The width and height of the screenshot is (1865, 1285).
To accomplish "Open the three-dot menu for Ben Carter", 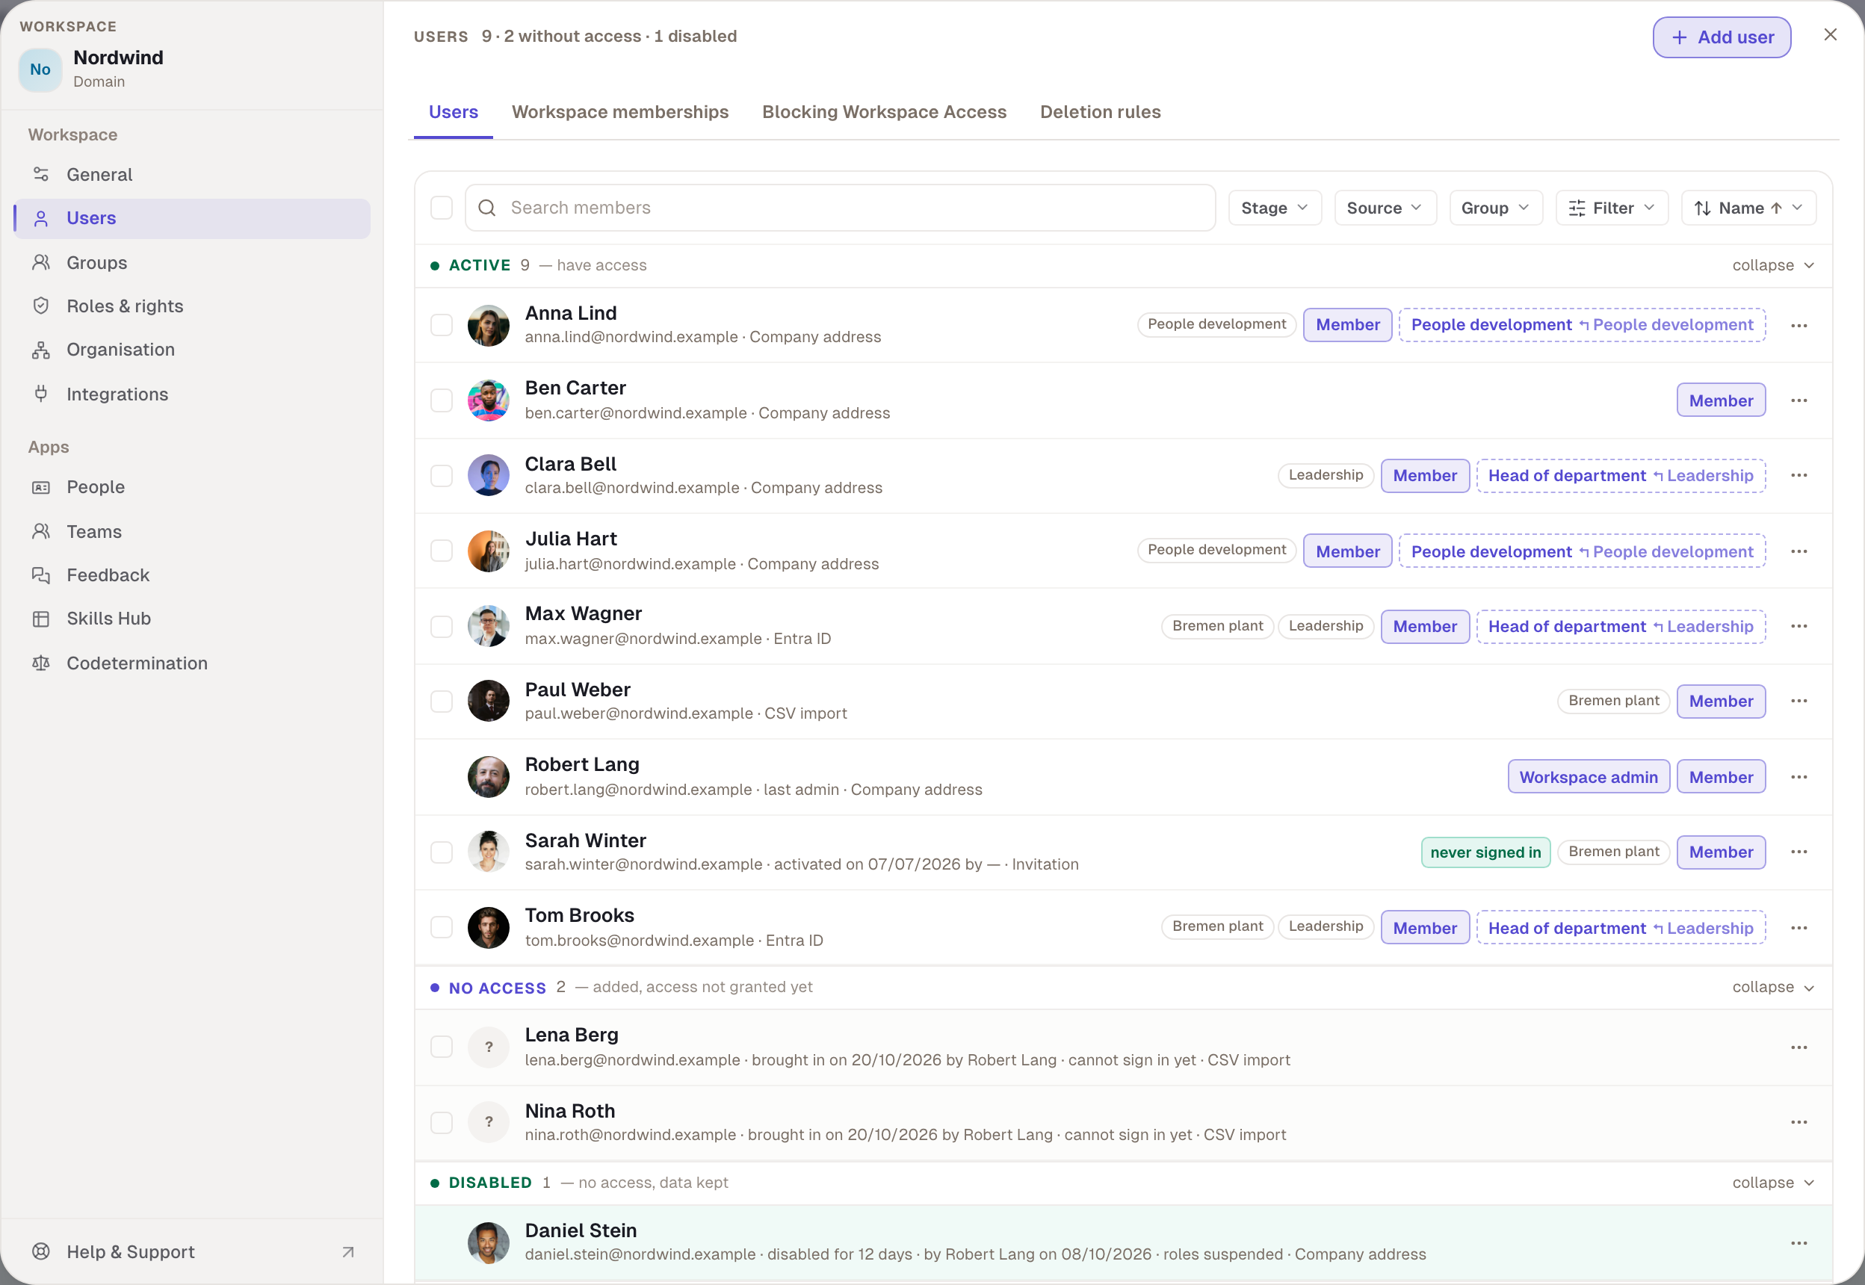I will pyautogui.click(x=1799, y=400).
